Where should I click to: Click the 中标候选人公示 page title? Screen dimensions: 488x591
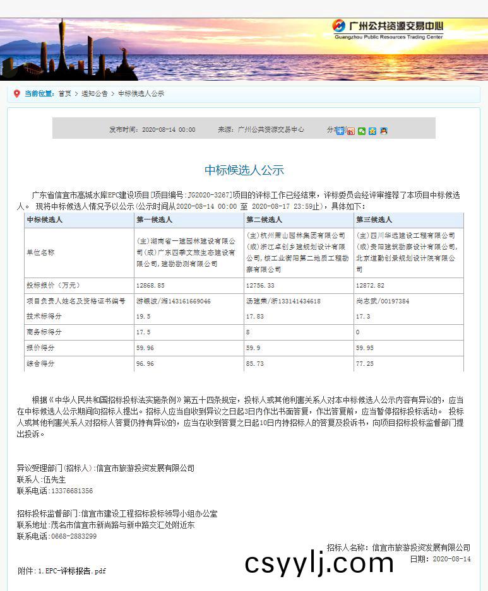(x=244, y=170)
